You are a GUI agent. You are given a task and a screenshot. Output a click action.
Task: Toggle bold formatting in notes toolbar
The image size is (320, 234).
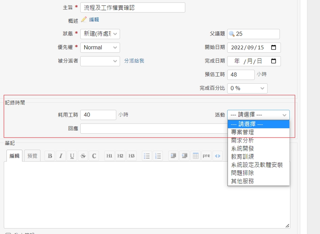coord(50,156)
